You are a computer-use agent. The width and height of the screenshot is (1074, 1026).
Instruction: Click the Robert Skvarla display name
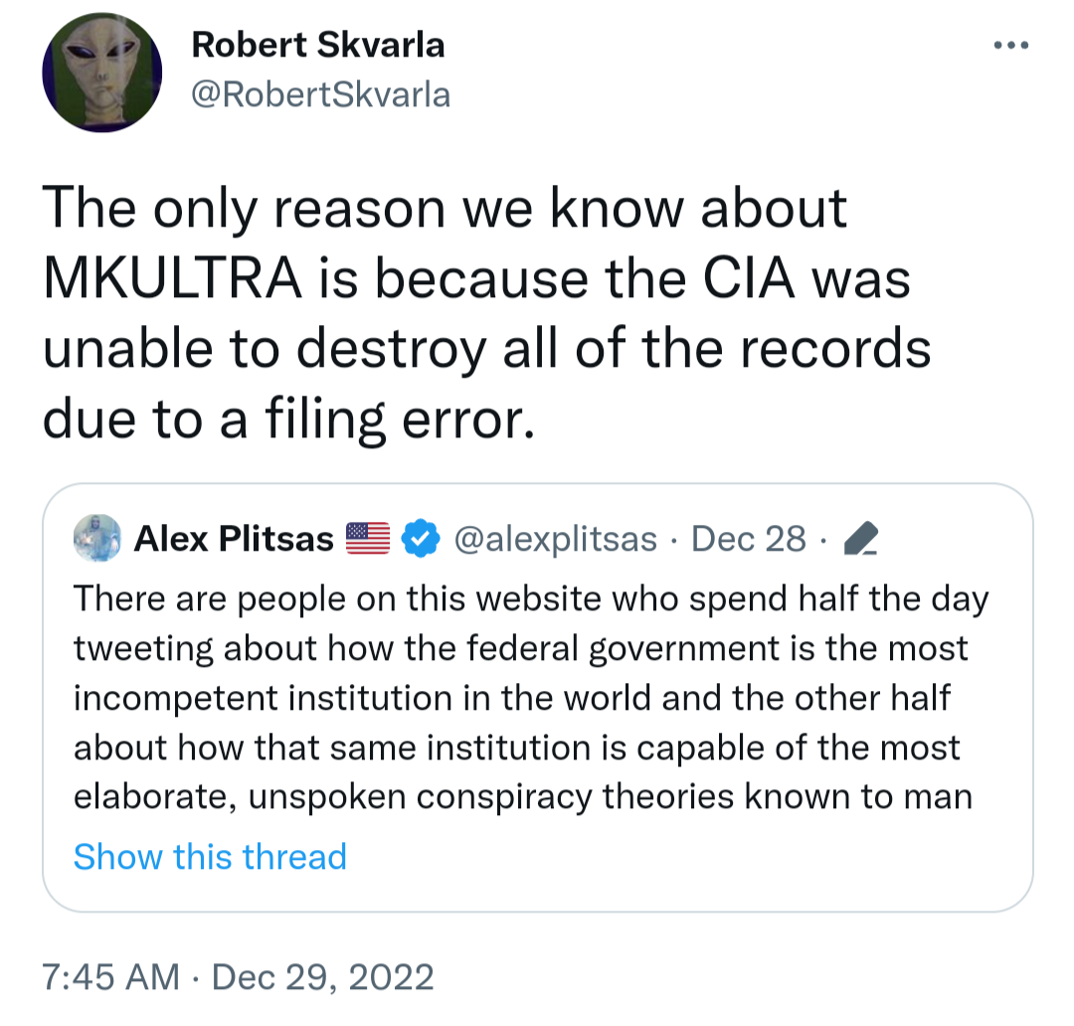pyautogui.click(x=318, y=45)
